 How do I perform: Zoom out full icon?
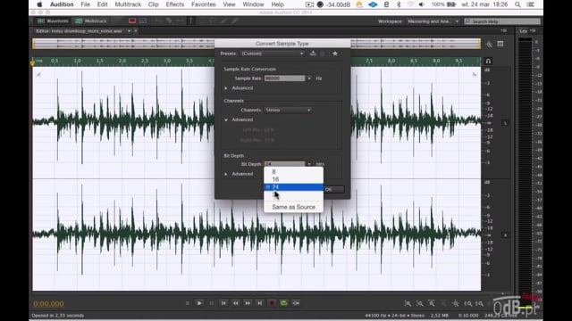click(456, 303)
